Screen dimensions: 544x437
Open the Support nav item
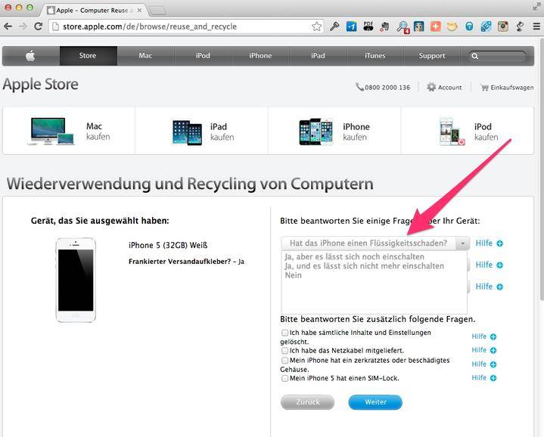point(432,56)
